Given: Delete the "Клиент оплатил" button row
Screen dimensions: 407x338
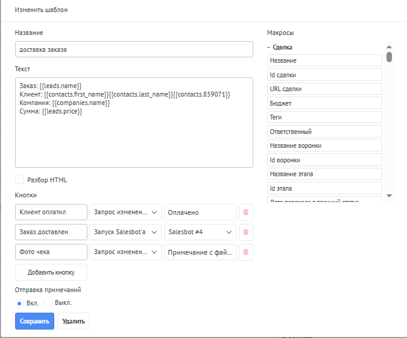Looking at the screenshot, I should (246, 212).
